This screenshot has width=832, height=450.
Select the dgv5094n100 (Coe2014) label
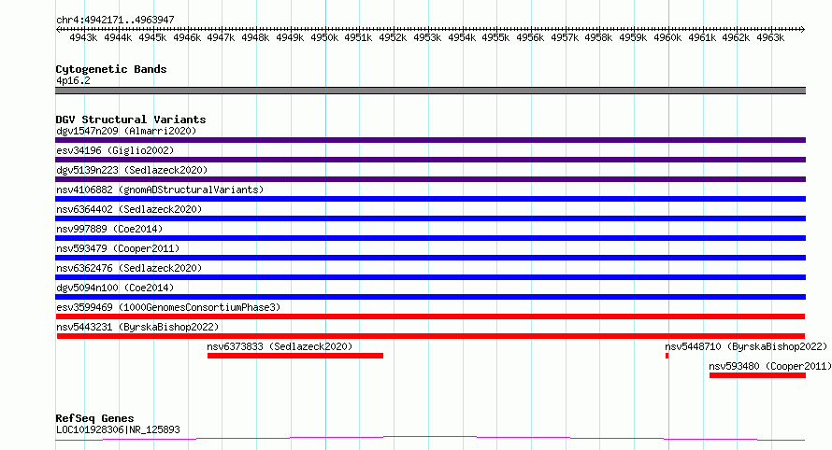(115, 288)
